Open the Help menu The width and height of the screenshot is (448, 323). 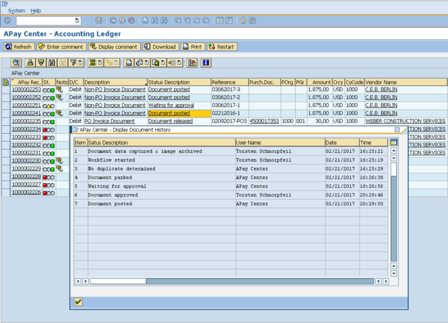[x=36, y=10]
